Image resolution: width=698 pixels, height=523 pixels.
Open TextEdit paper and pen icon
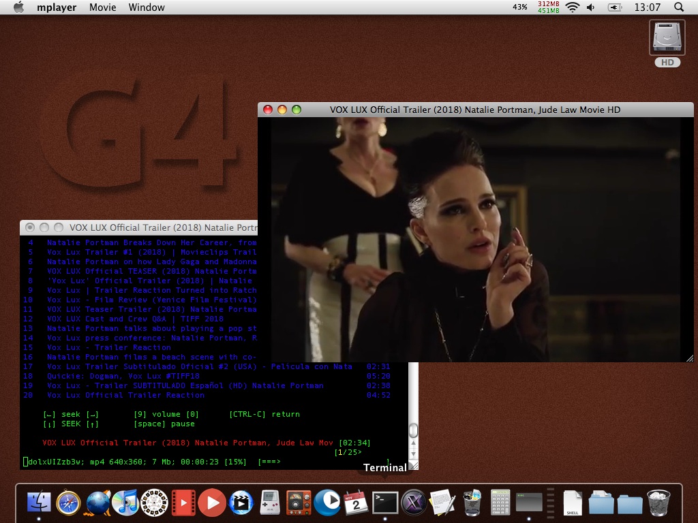pyautogui.click(x=442, y=503)
